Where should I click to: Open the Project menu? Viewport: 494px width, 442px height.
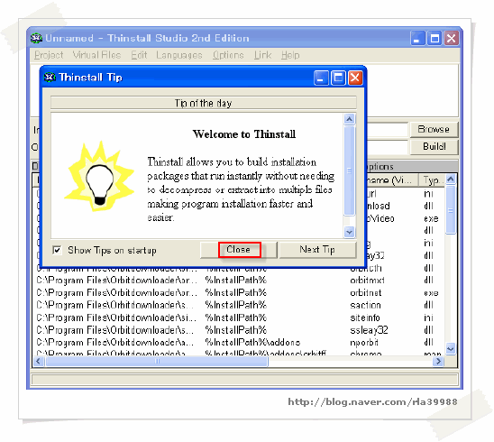coord(49,55)
